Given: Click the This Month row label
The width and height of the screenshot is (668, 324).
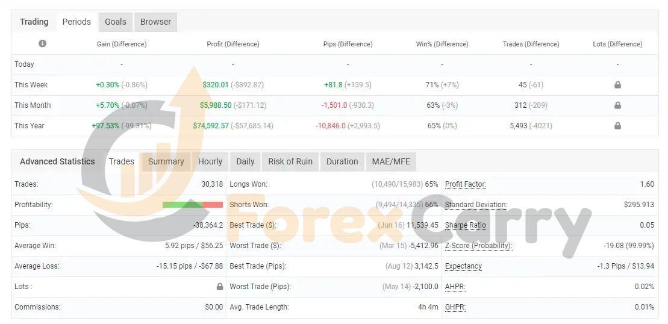Looking at the screenshot, I should (33, 105).
